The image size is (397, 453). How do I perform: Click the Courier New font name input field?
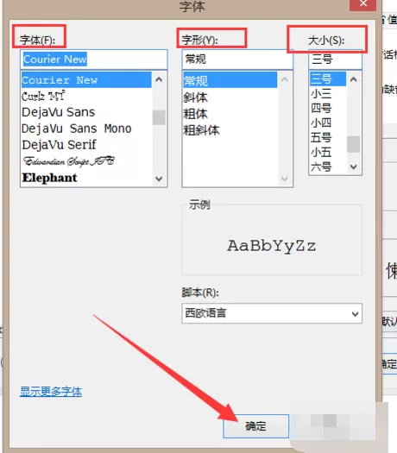coord(94,60)
